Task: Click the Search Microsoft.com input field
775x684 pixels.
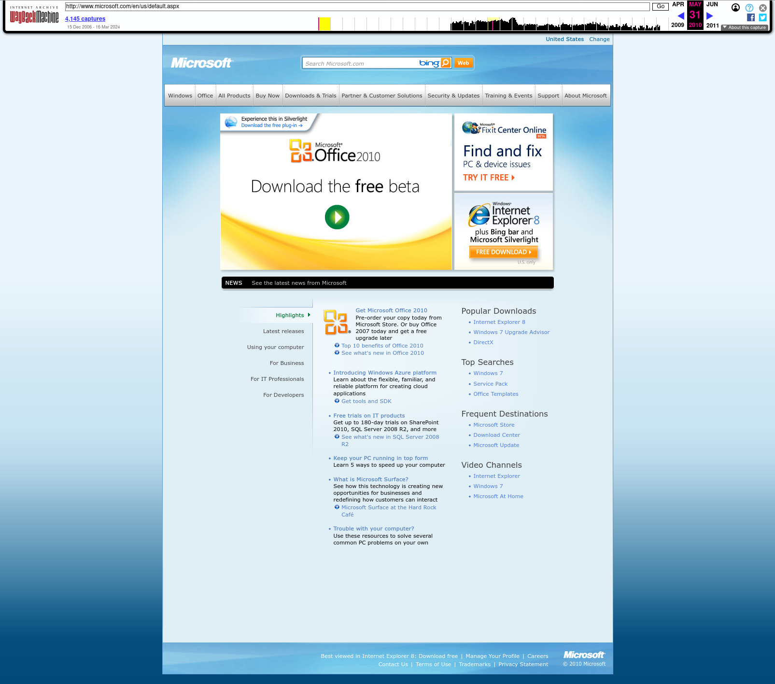Action: coord(360,63)
